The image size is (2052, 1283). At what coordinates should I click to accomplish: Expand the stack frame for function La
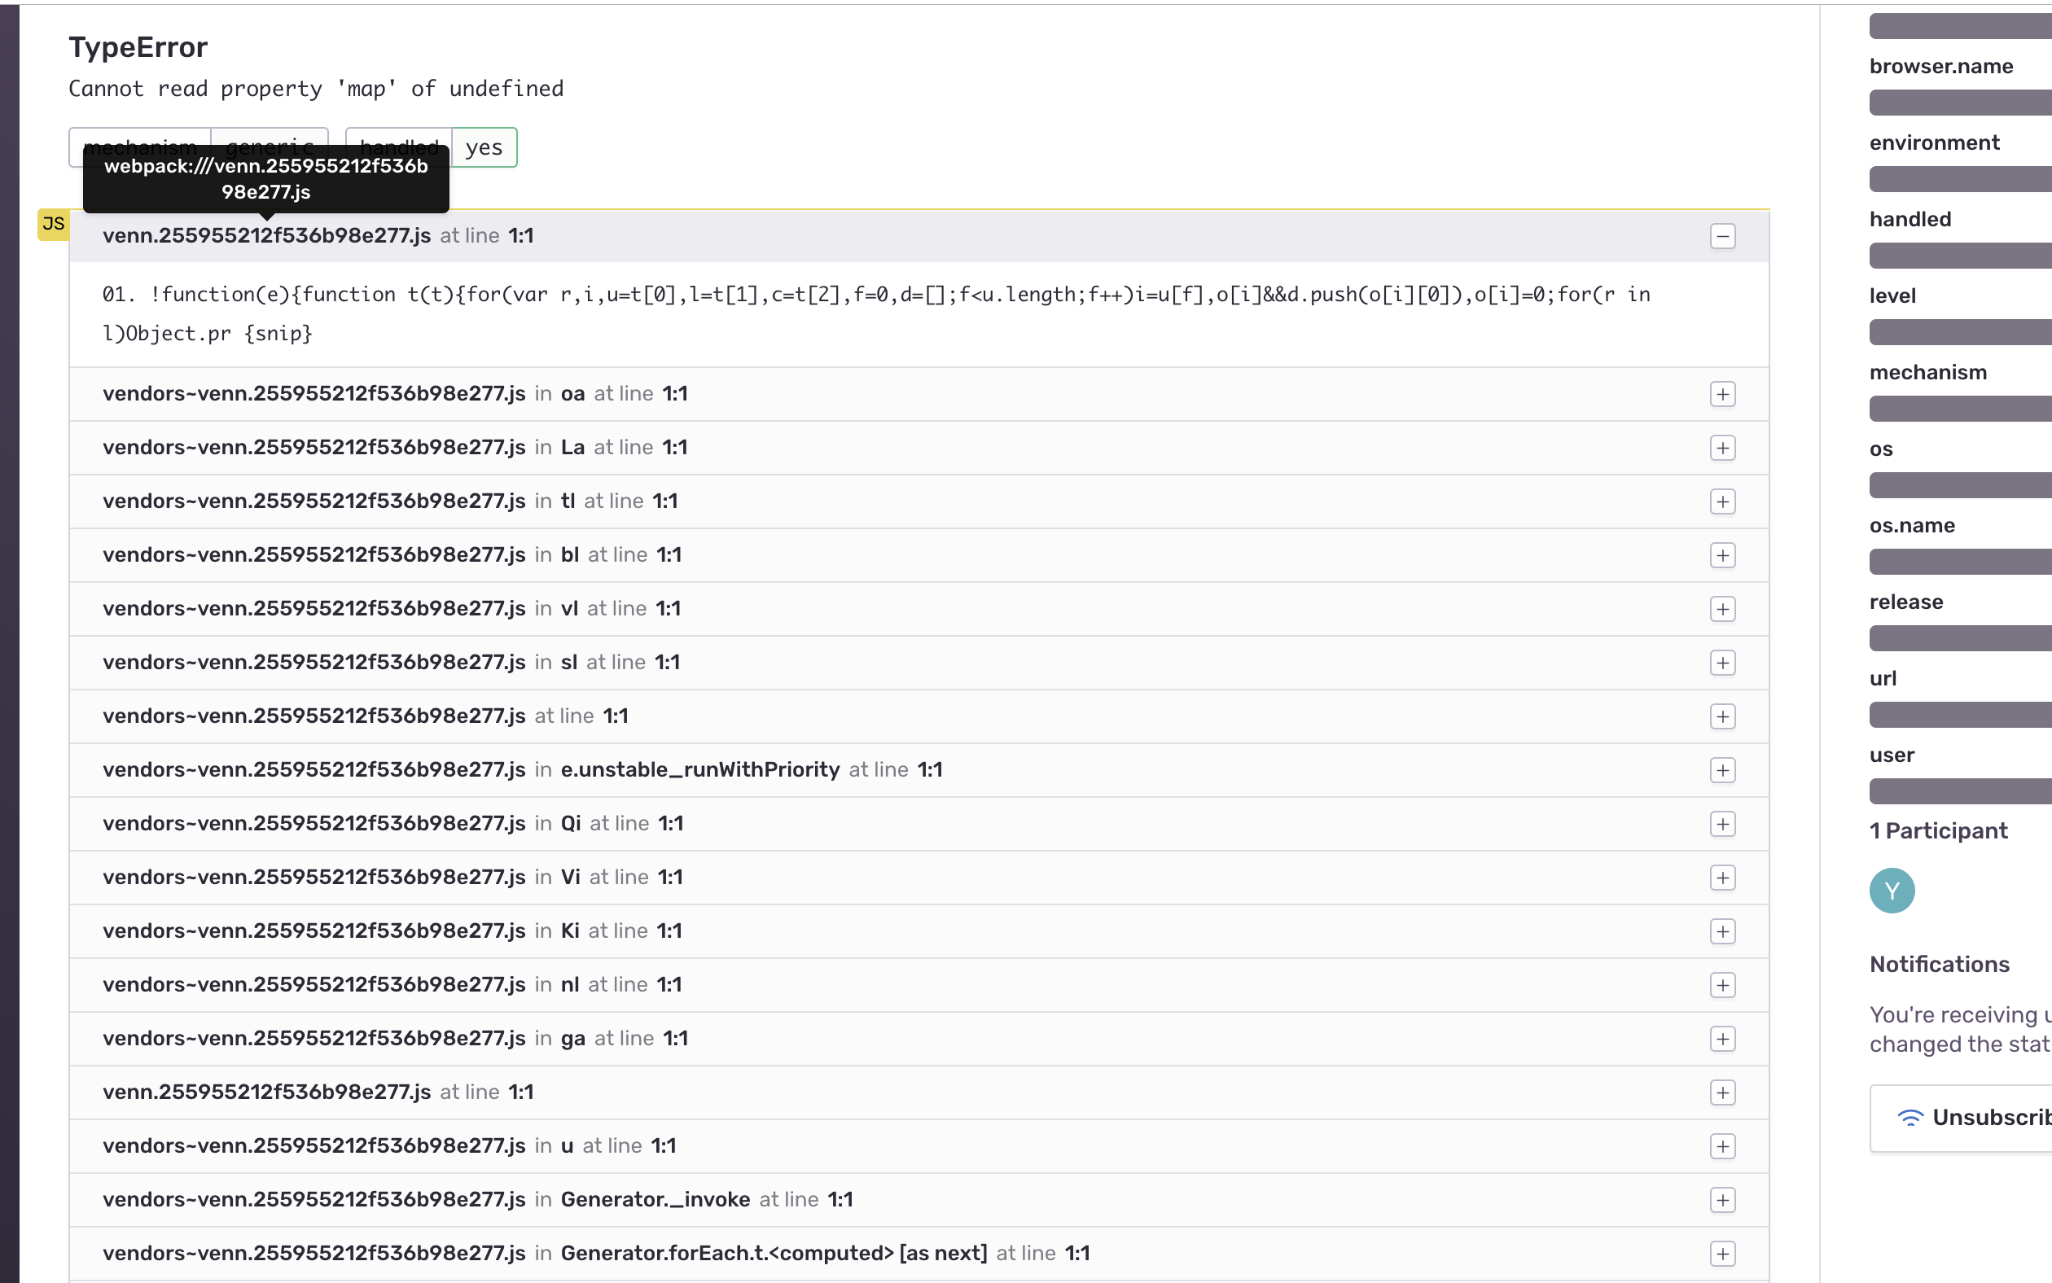(x=1723, y=447)
